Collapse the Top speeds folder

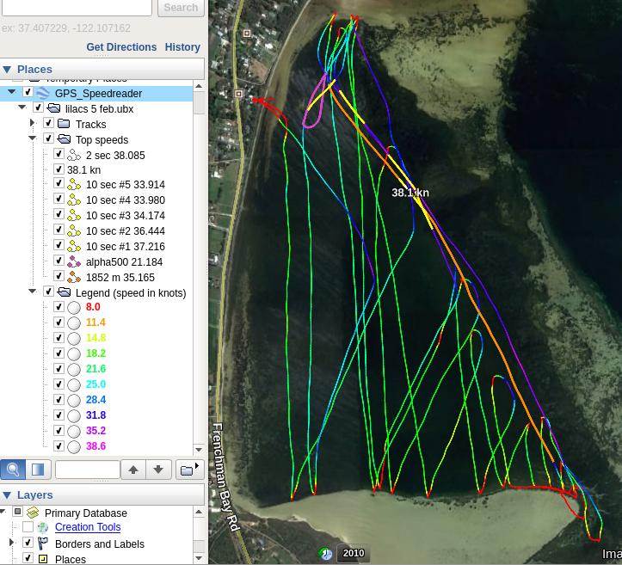[33, 139]
